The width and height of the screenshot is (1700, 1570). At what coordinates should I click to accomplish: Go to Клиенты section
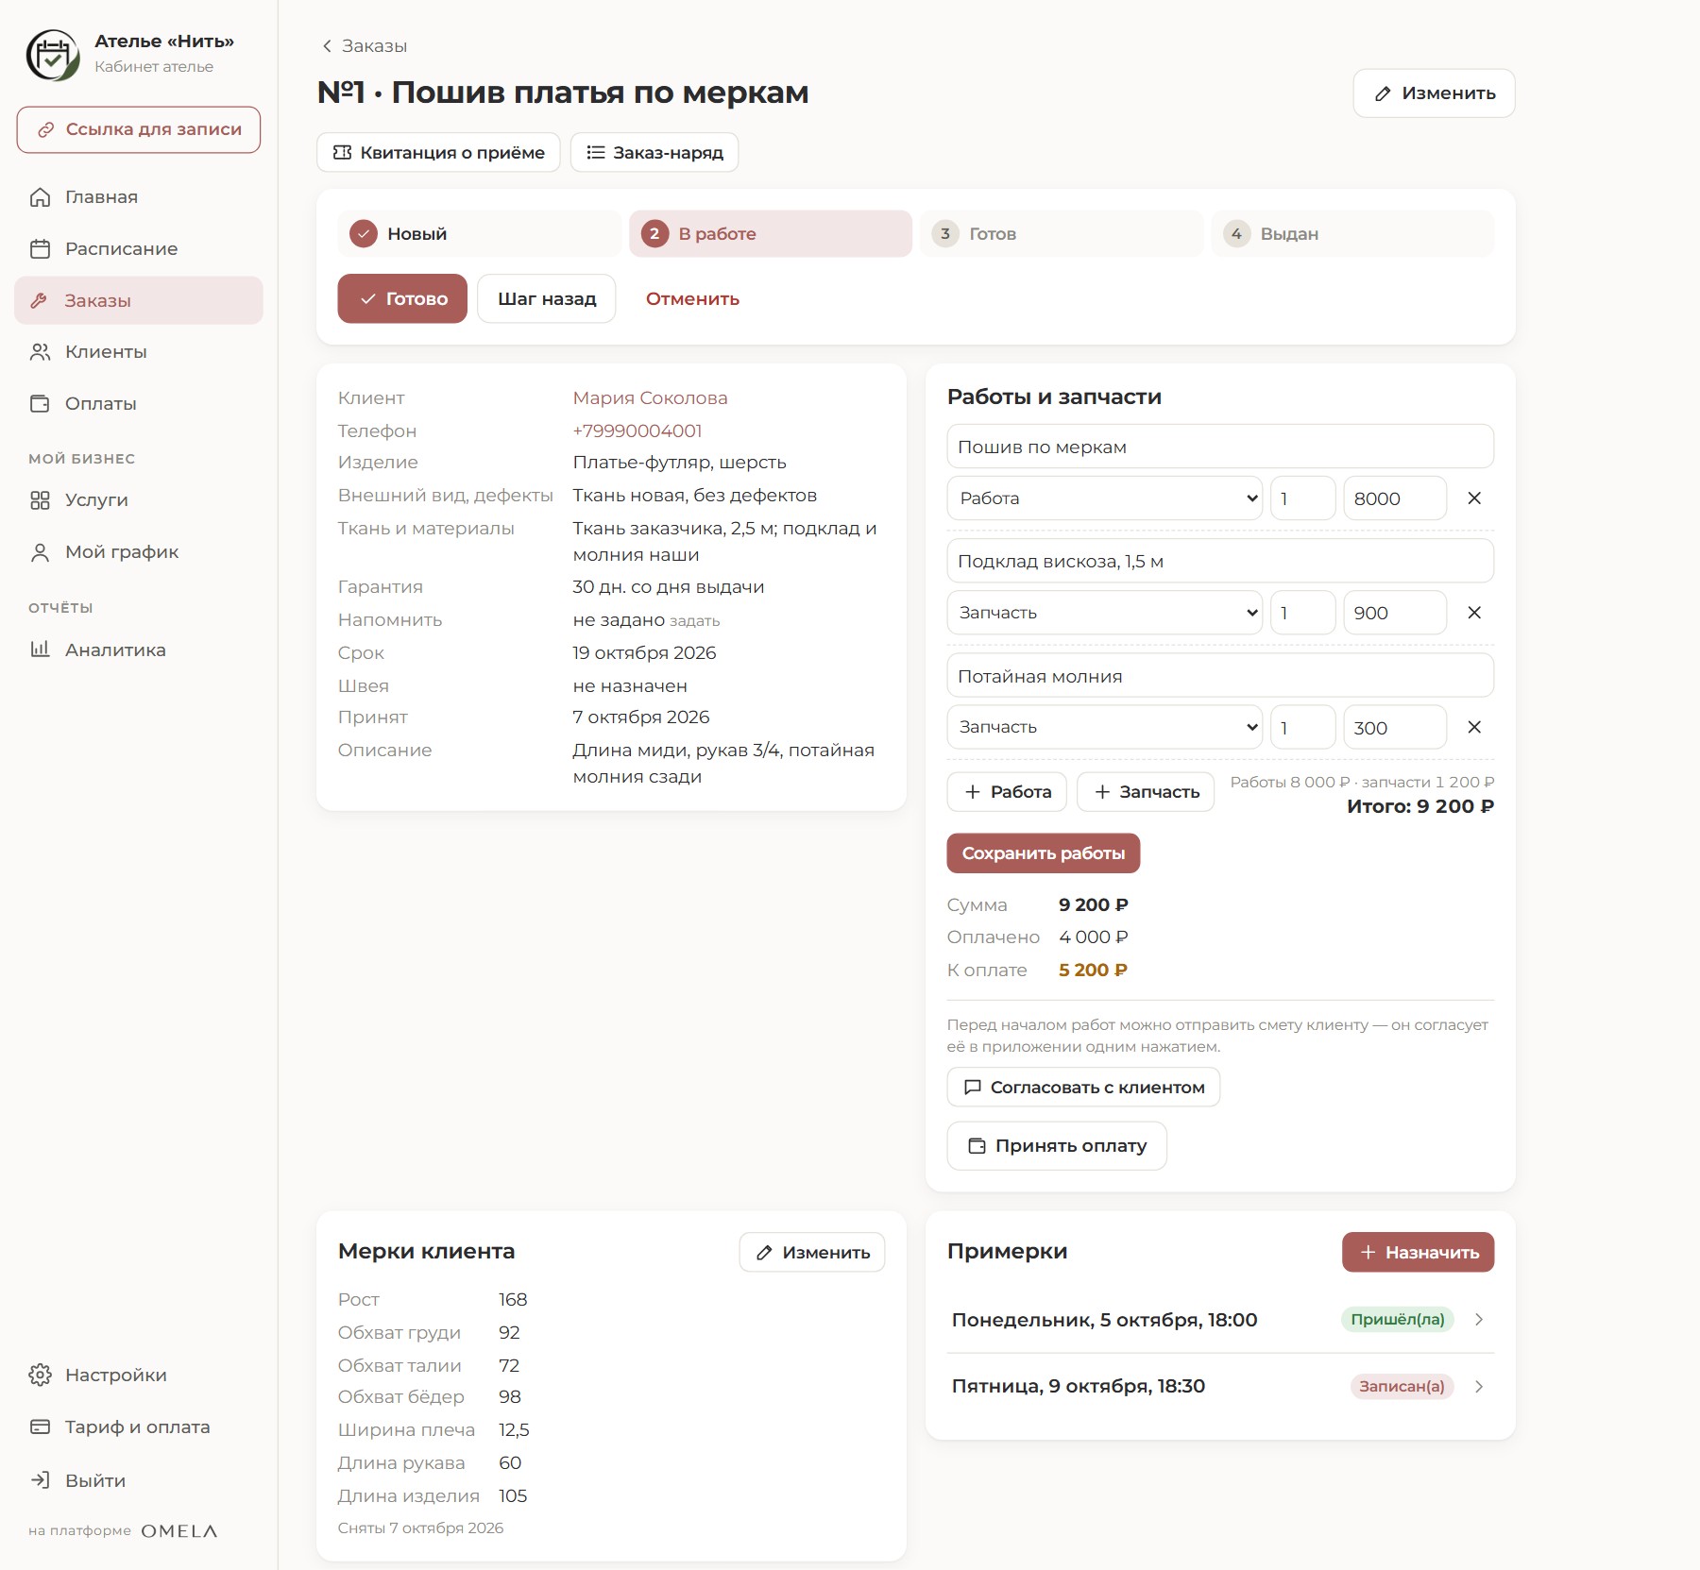coord(138,352)
